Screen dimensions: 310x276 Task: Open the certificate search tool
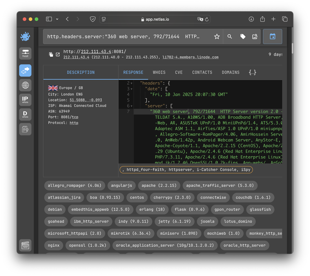(25, 129)
